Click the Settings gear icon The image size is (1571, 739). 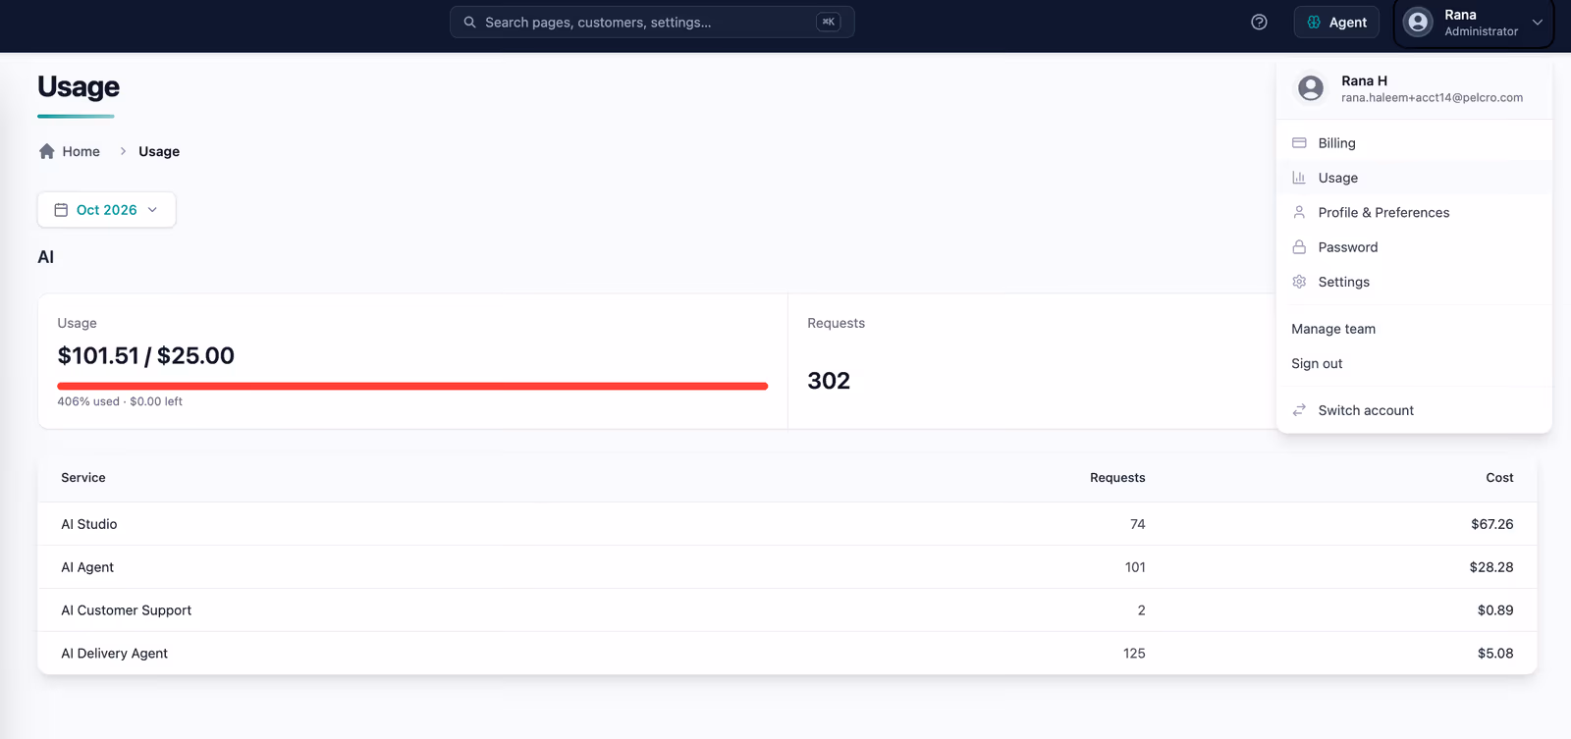tap(1299, 282)
